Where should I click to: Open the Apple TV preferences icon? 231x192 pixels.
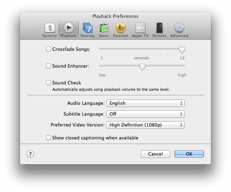pos(140,28)
